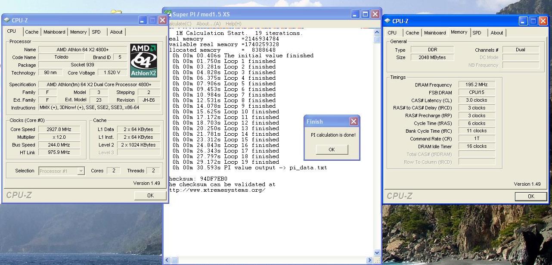
Task: Minimize the right CPU-Z window
Action: (x=523, y=21)
